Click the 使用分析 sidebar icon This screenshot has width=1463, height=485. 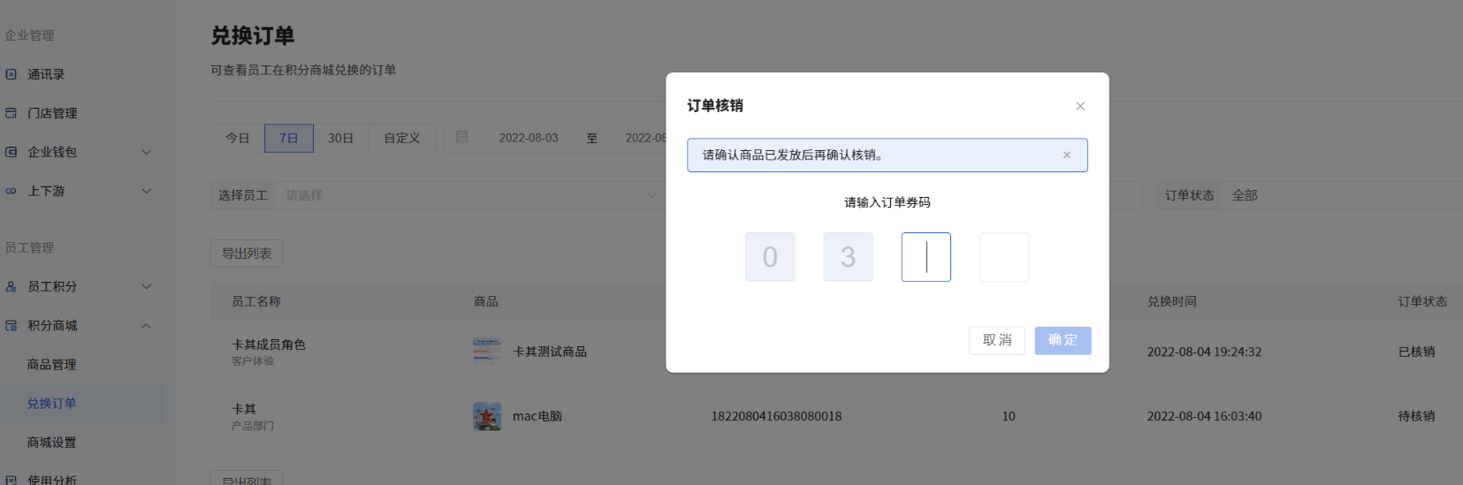(11, 480)
